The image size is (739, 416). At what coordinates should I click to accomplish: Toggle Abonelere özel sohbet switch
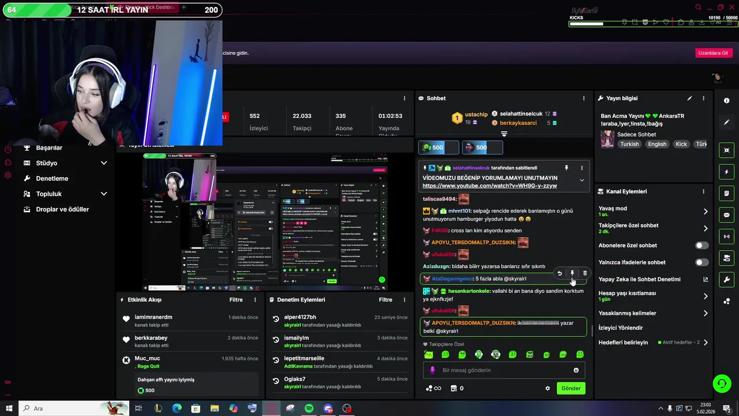(701, 246)
